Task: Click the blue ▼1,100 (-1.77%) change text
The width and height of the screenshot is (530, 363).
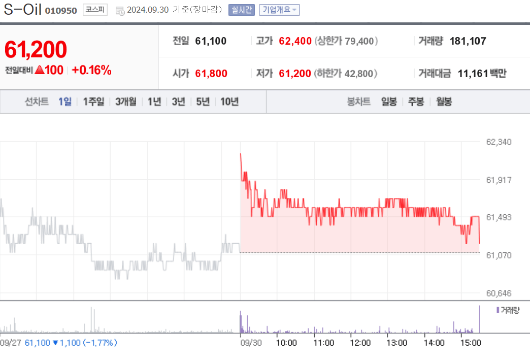Action: [x=85, y=343]
